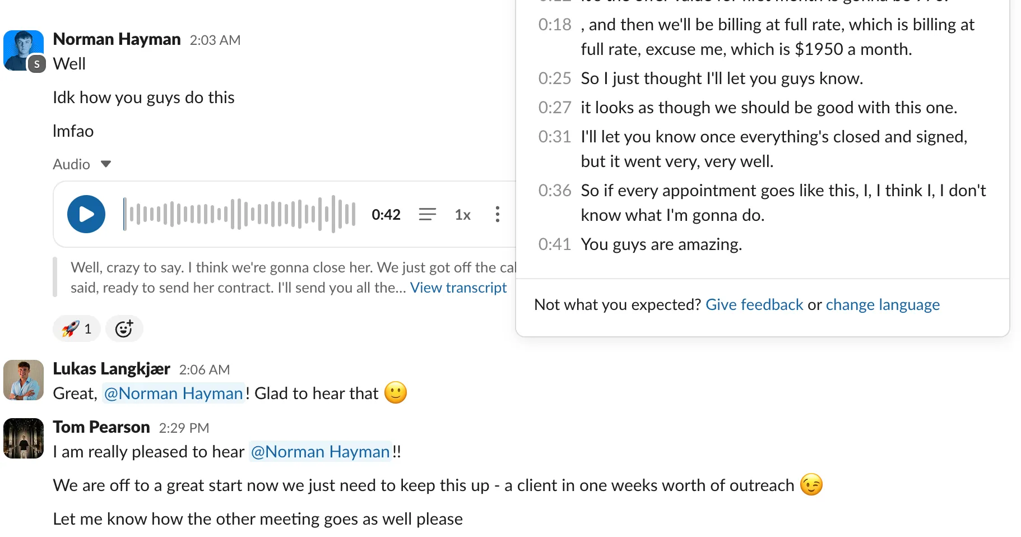Collapse the Audio attachment caret
The width and height of the screenshot is (1021, 537).
pyautogui.click(x=106, y=164)
